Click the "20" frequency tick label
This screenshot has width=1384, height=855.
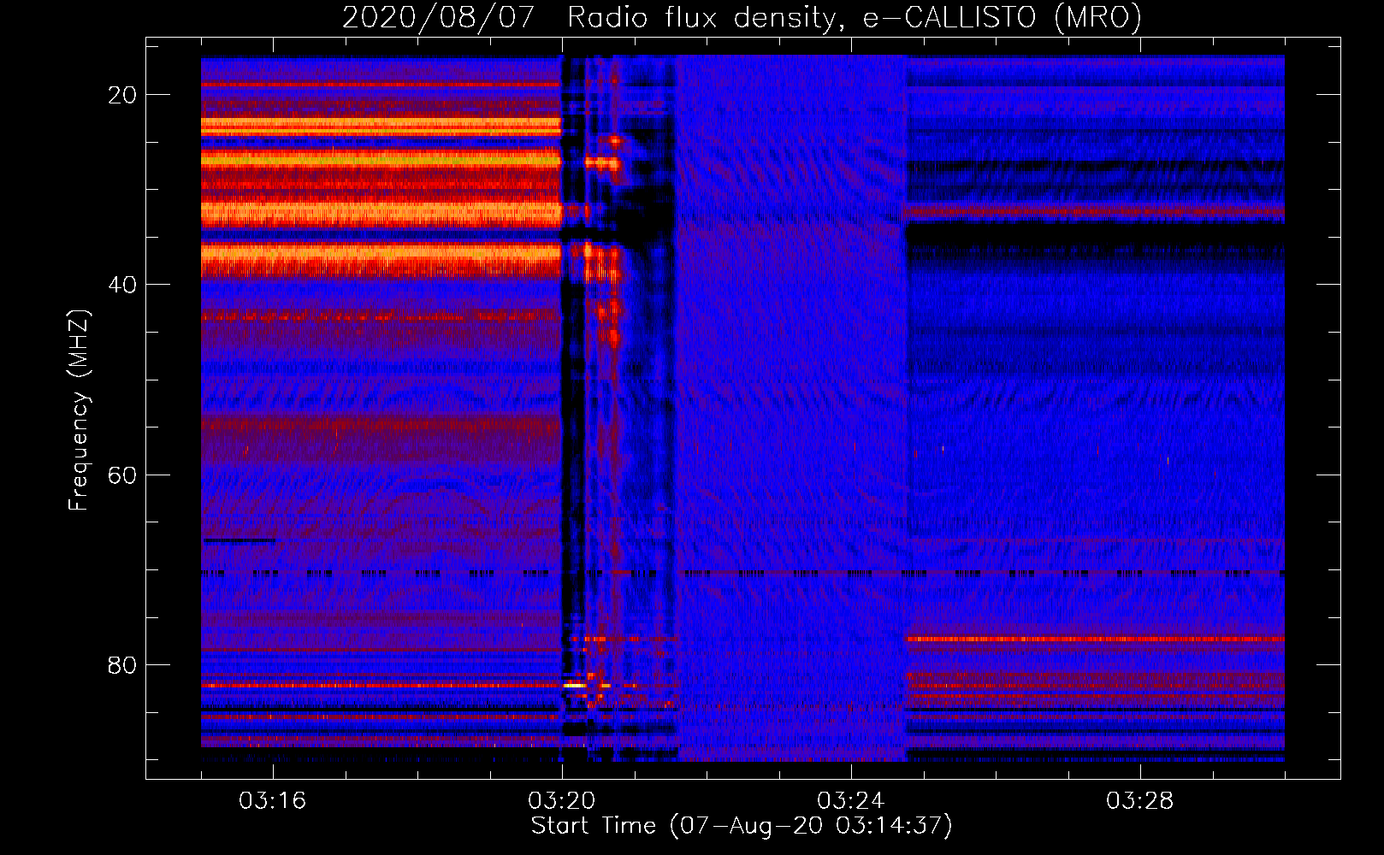click(122, 95)
